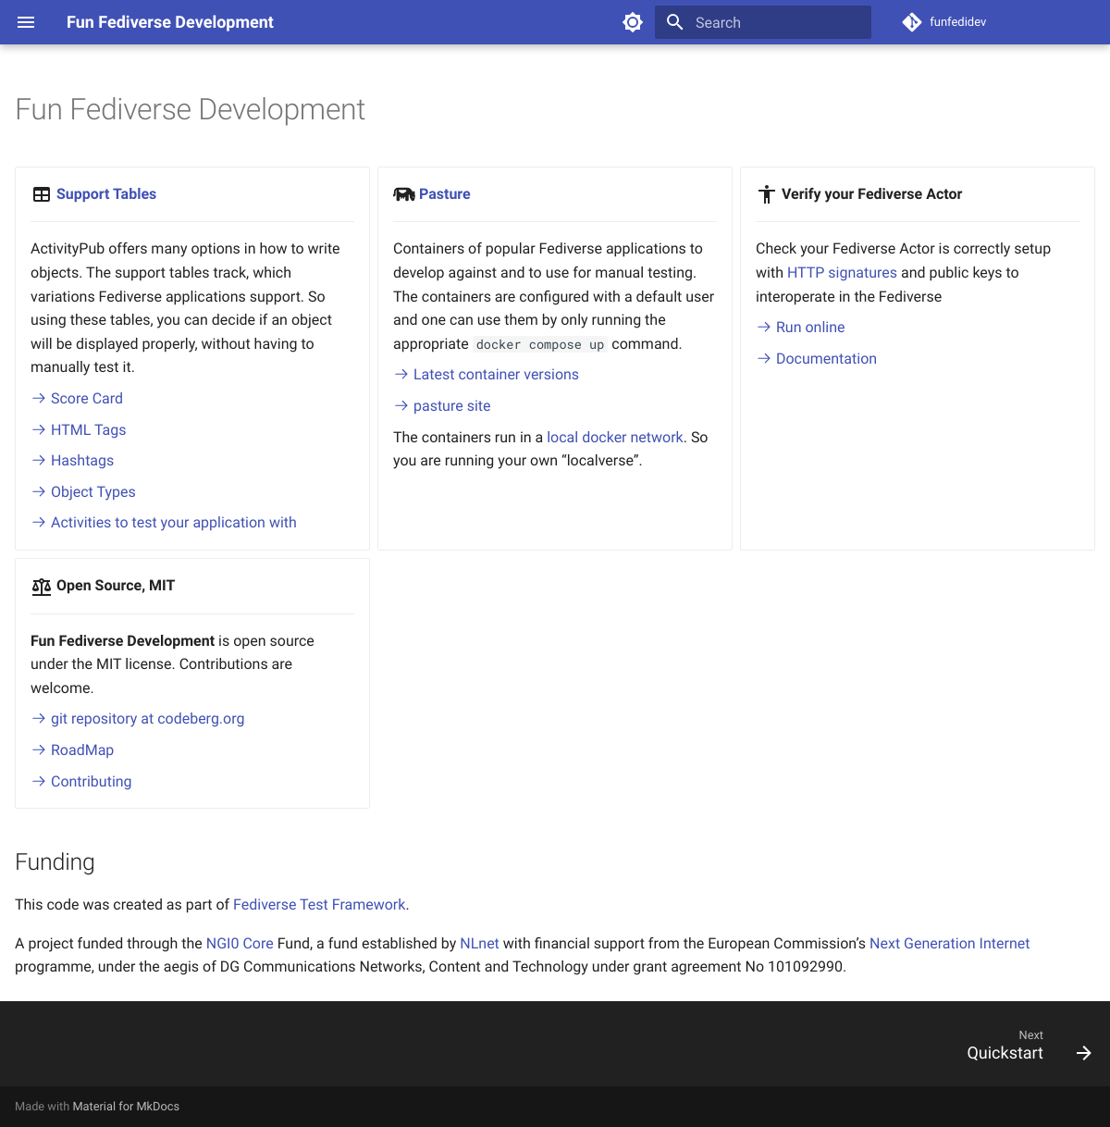Focus the Search input field

coord(763,22)
